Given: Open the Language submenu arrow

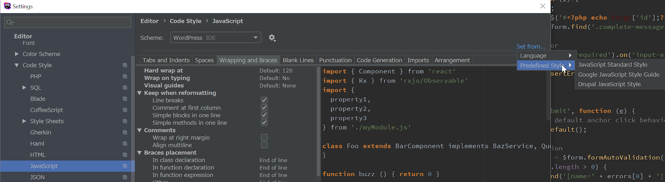Looking at the screenshot, I should (570, 55).
